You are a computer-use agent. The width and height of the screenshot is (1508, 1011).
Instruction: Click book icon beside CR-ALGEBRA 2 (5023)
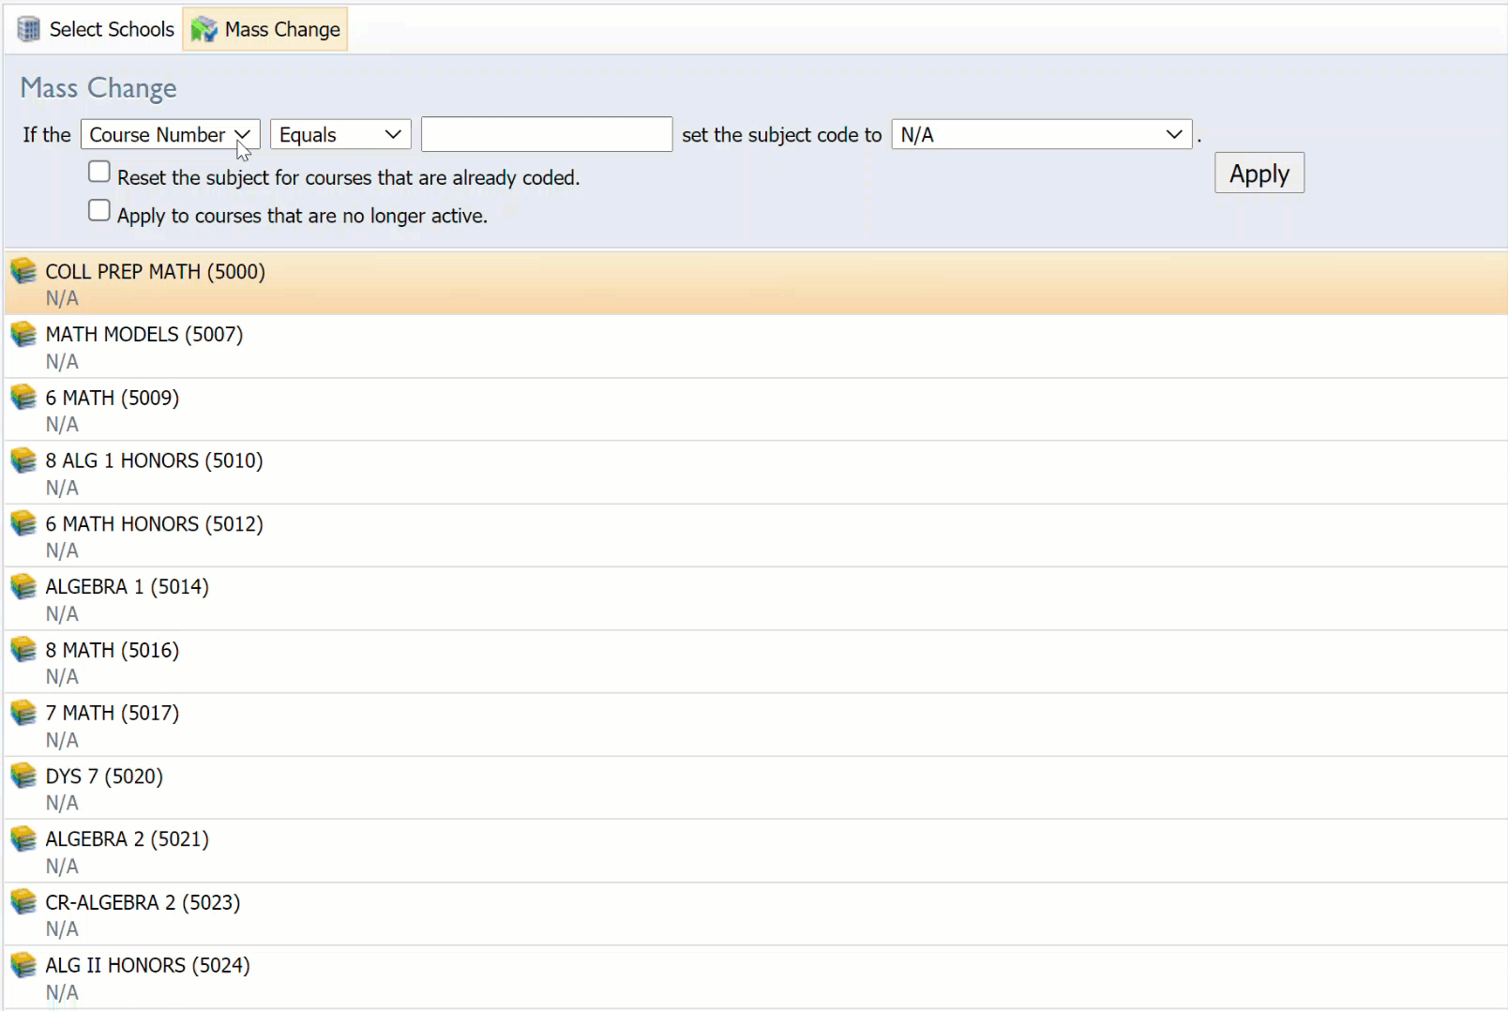(23, 902)
